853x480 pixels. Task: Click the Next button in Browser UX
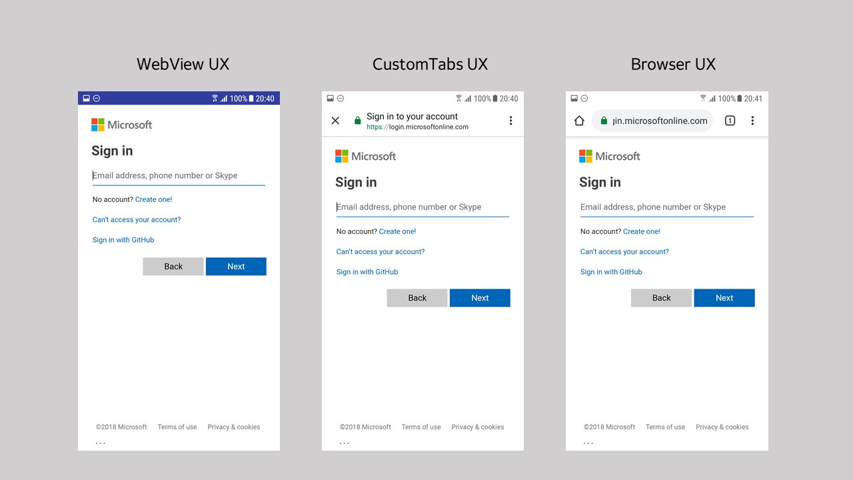(x=724, y=298)
